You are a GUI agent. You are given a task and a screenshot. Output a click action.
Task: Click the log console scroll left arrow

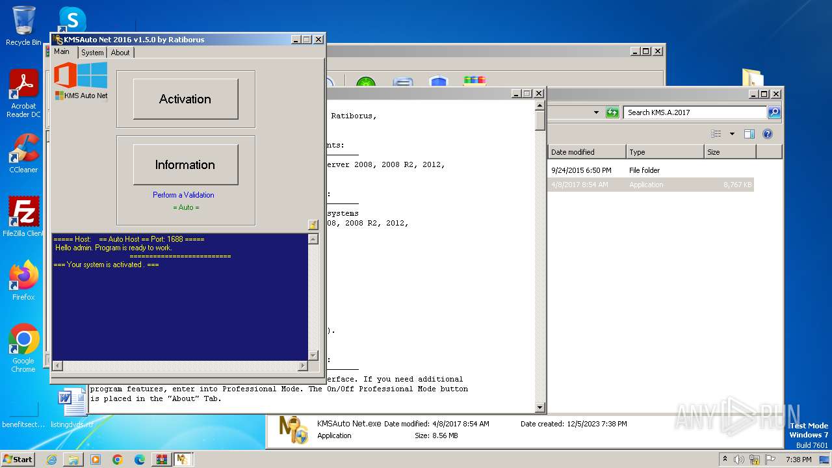click(x=57, y=366)
